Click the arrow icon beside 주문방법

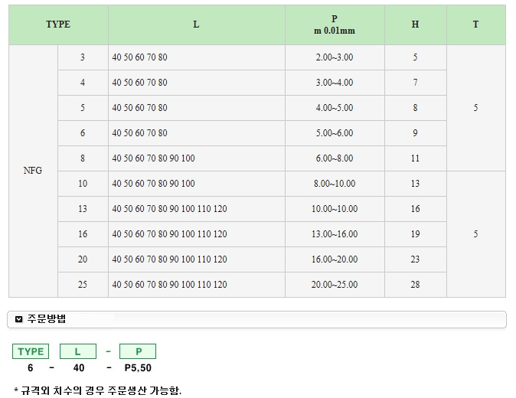(19, 319)
